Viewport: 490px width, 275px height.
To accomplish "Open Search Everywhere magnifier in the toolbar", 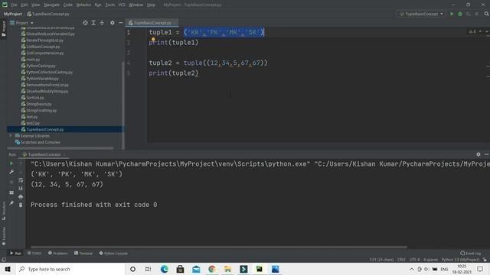I will pyautogui.click(x=487, y=14).
